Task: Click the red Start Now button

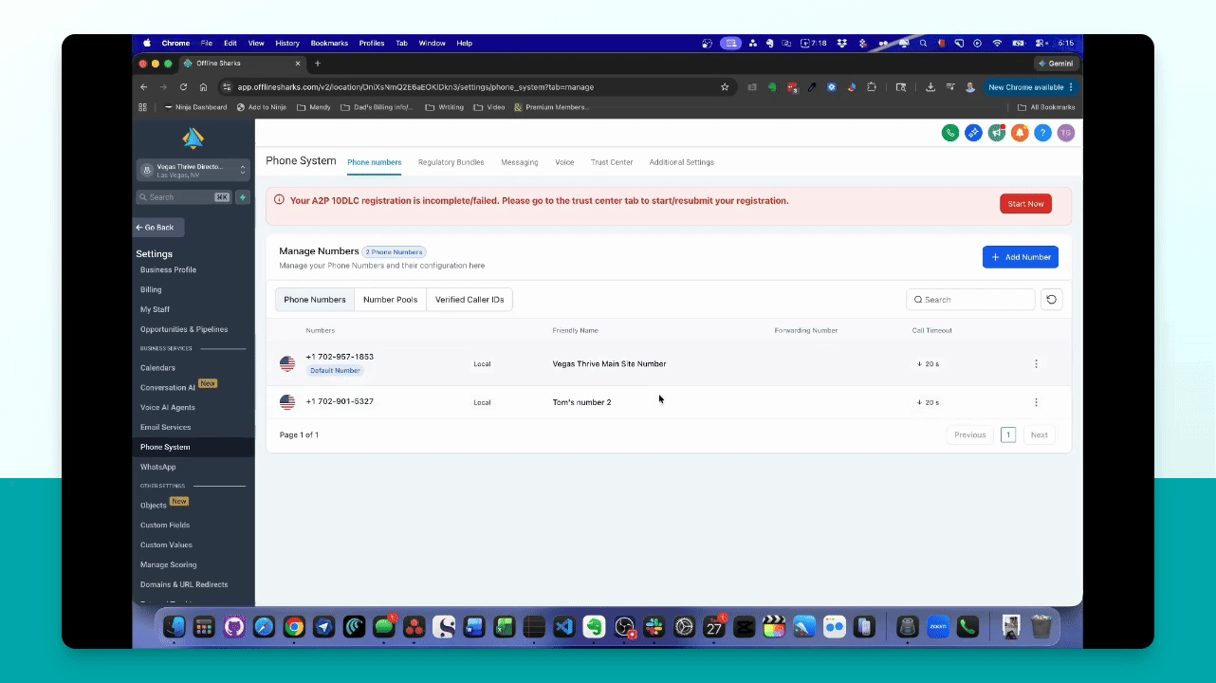Action: tap(1025, 204)
